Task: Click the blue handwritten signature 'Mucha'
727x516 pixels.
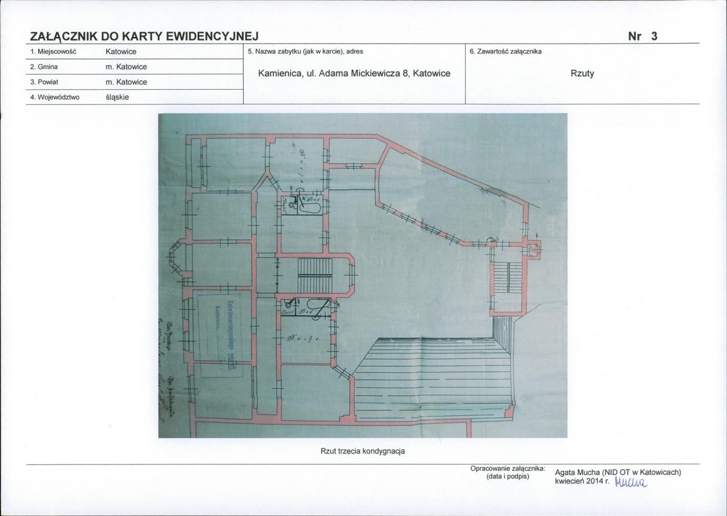Action: point(630,482)
